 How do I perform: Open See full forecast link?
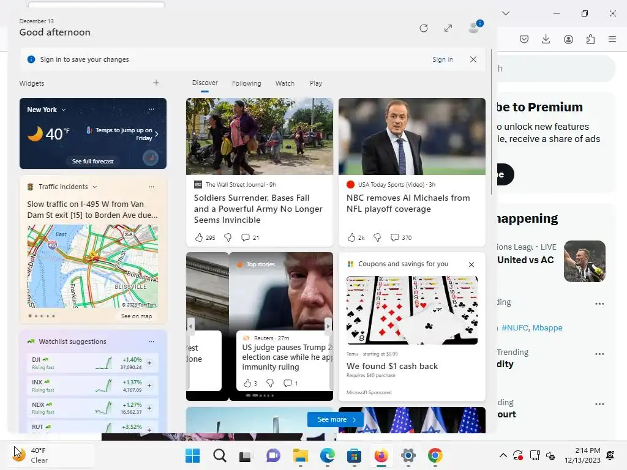(93, 161)
